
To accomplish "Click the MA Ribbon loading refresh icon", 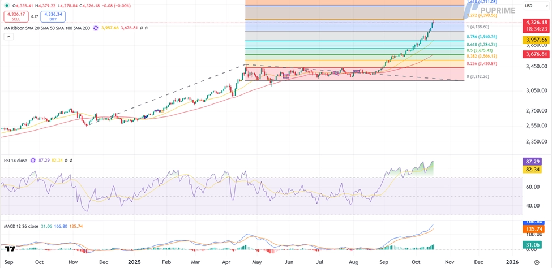I will [x=96, y=28].
